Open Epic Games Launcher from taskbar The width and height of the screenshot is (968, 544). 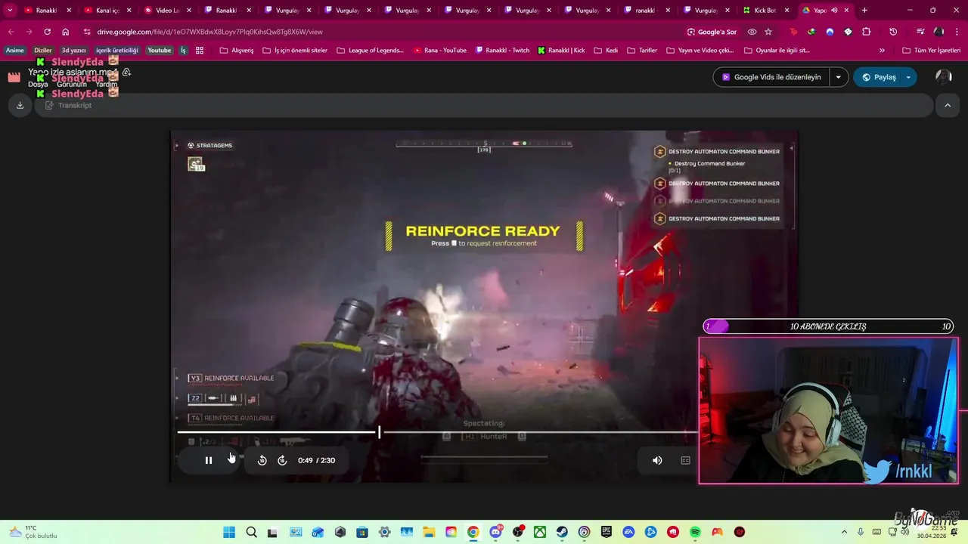click(607, 532)
